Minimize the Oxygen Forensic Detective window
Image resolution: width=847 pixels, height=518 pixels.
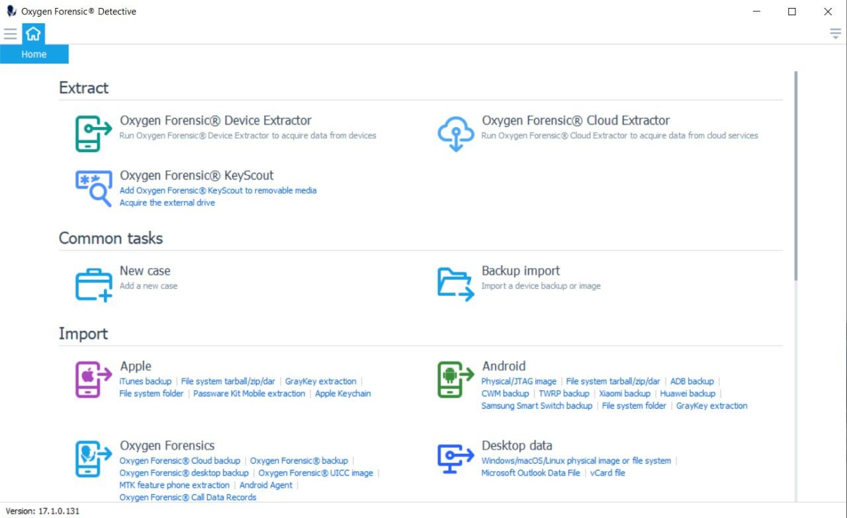756,11
